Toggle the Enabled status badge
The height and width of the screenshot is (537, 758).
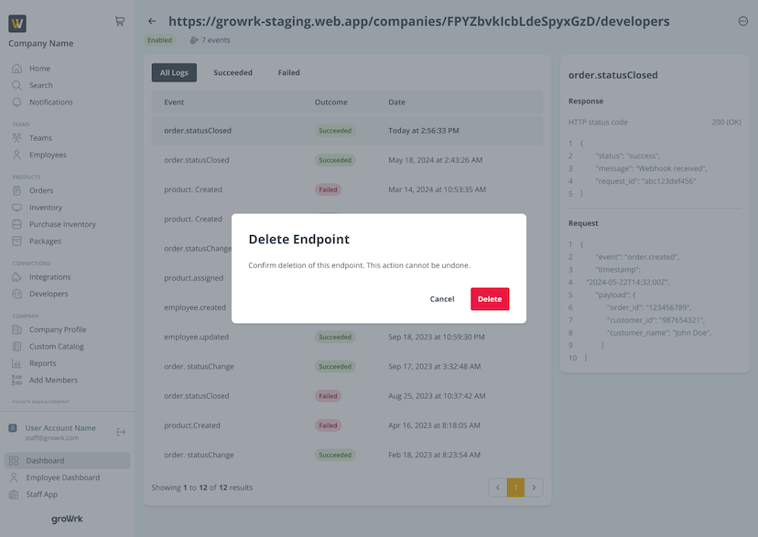158,39
